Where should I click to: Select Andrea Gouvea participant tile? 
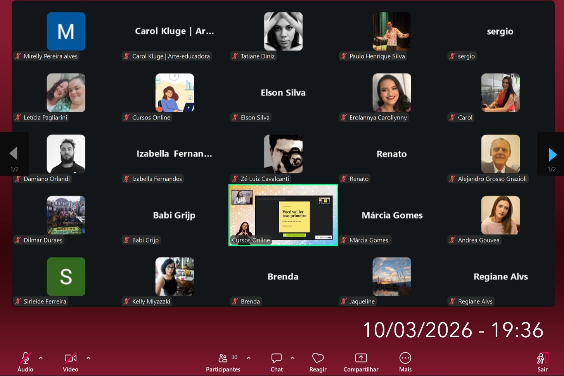500,215
